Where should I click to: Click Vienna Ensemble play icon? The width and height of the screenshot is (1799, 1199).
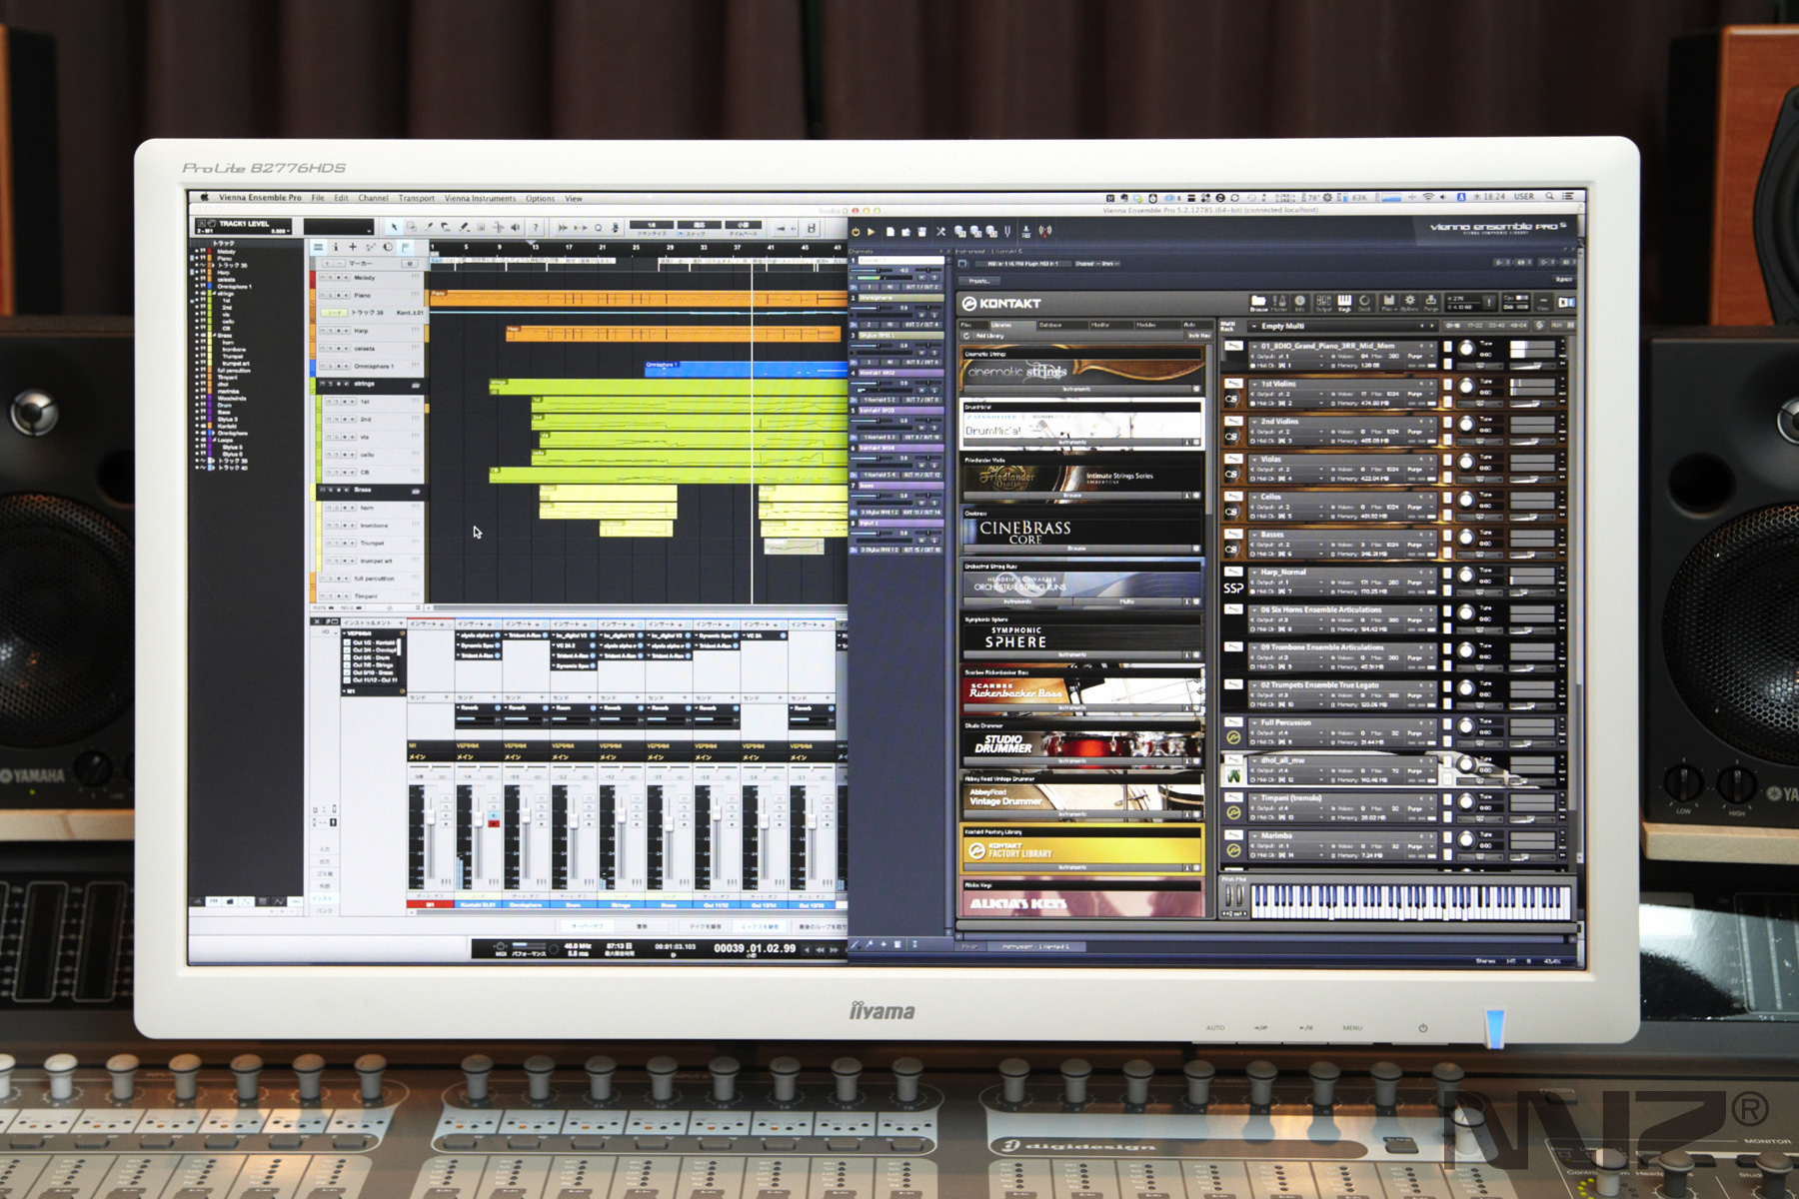tap(871, 232)
